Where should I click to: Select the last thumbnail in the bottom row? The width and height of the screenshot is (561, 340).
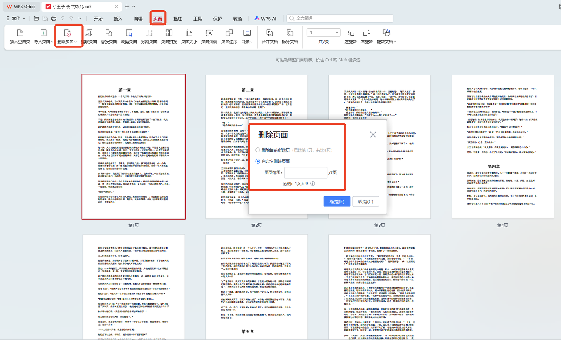click(379, 287)
